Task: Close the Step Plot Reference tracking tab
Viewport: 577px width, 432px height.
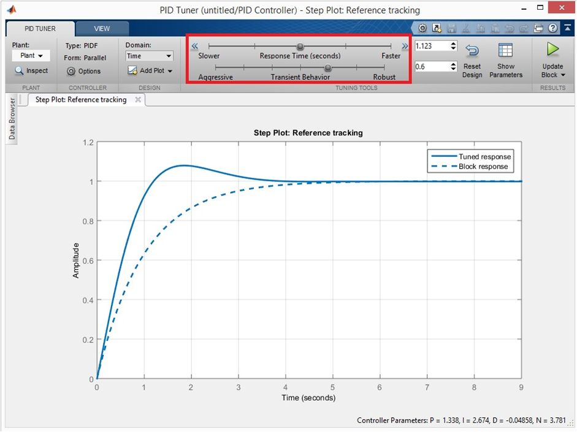Action: (x=138, y=100)
